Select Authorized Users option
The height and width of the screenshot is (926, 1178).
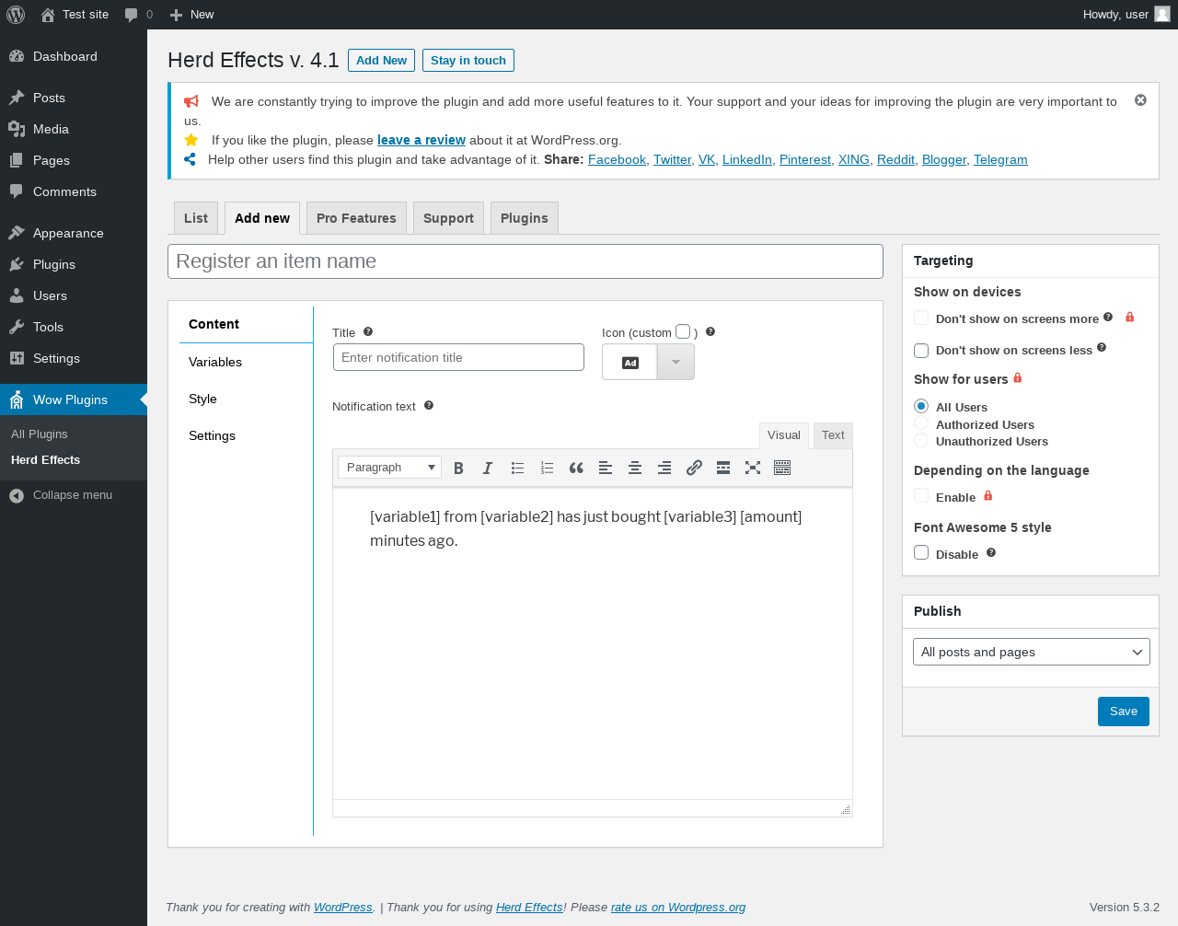tap(921, 423)
